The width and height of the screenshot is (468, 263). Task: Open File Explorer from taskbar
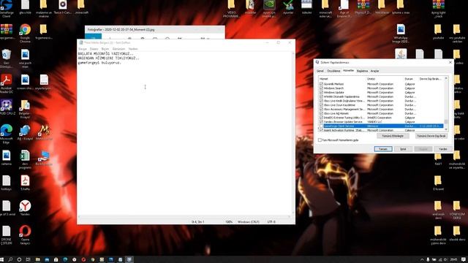pyautogui.click(x=37, y=259)
